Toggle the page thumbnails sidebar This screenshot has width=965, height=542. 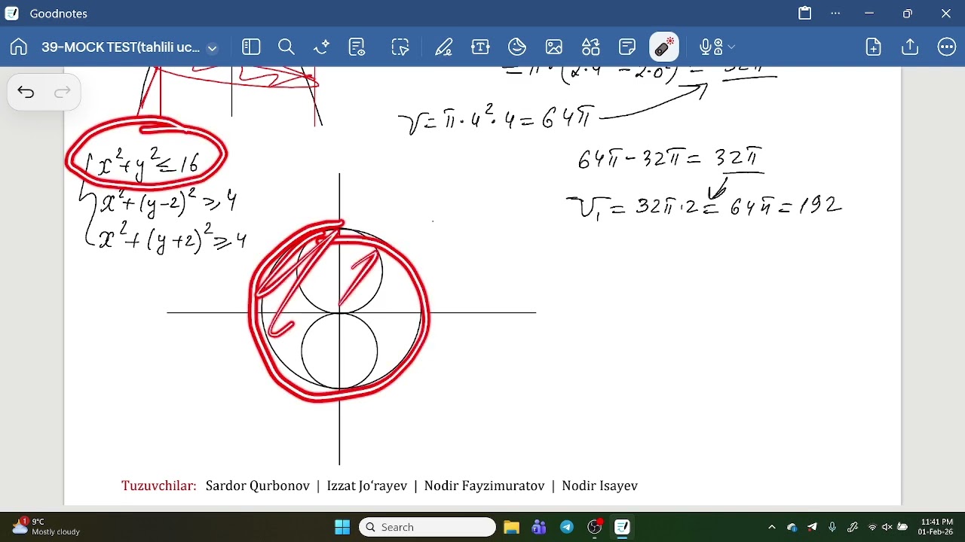[x=251, y=47]
